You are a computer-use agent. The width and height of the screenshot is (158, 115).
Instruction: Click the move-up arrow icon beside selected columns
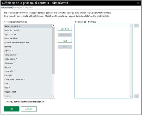pyautogui.click(x=136, y=26)
